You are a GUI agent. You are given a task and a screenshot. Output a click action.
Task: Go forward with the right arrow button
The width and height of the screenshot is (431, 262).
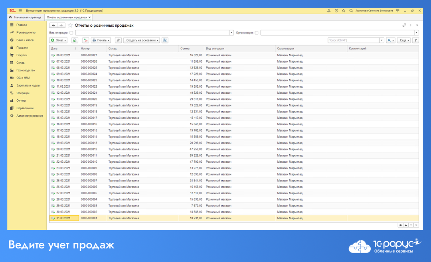point(61,25)
